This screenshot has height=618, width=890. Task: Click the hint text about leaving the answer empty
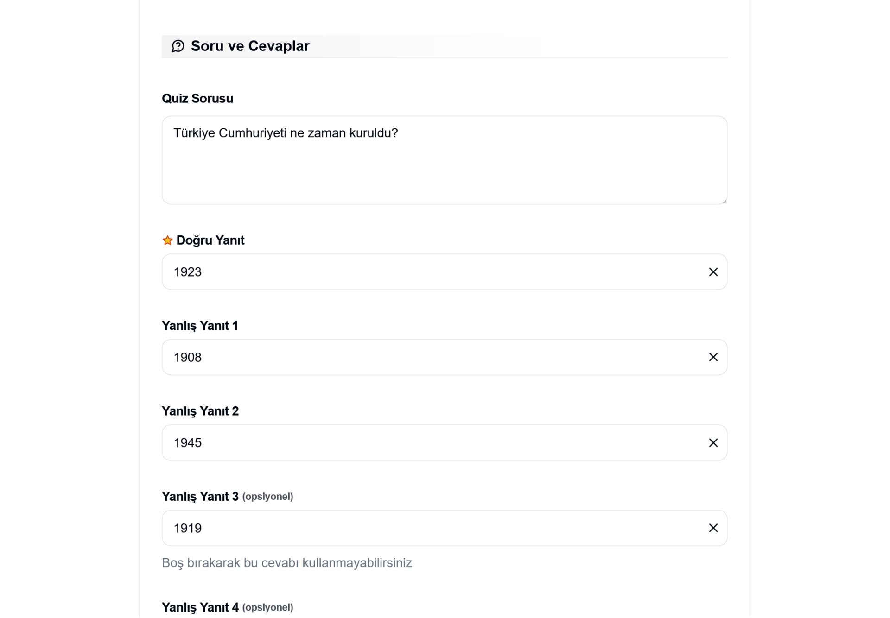(286, 563)
